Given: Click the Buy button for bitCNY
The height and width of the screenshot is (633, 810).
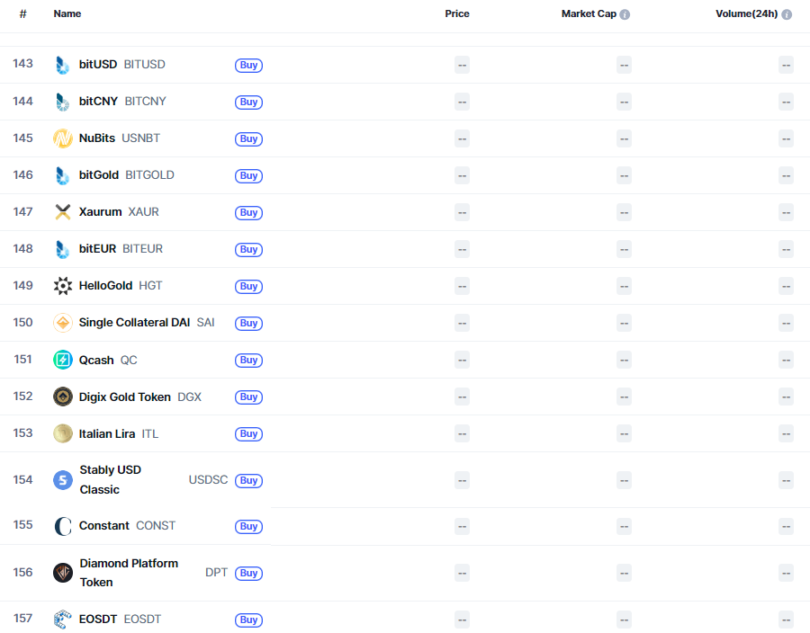Looking at the screenshot, I should (x=248, y=102).
